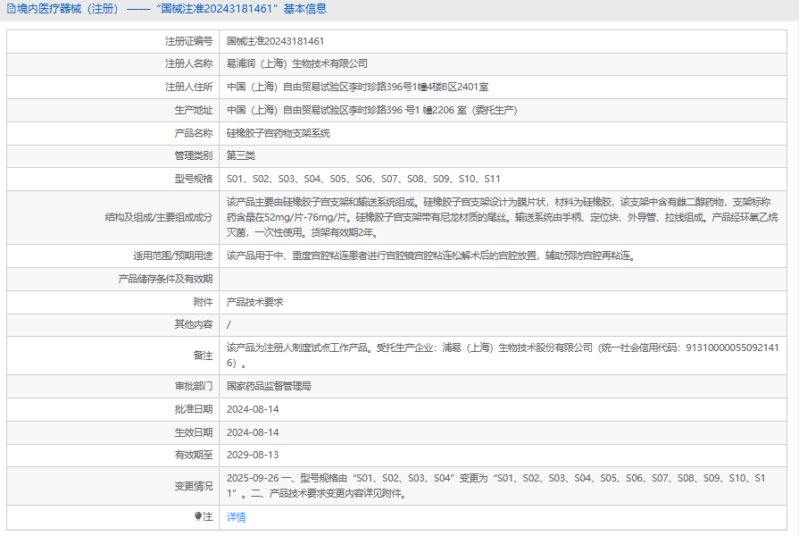The height and width of the screenshot is (536, 799).
Task: Click the 结构及组成 description paragraph
Action: (x=500, y=217)
